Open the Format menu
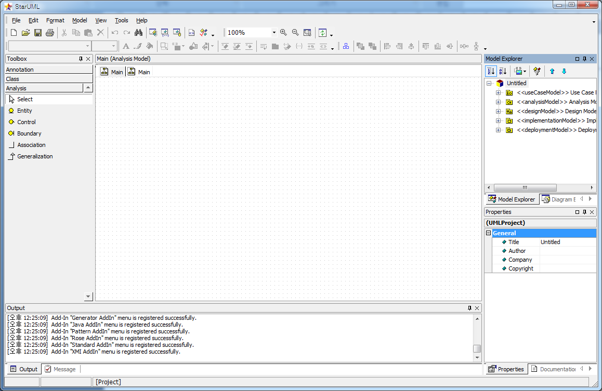The image size is (602, 391). [x=55, y=20]
